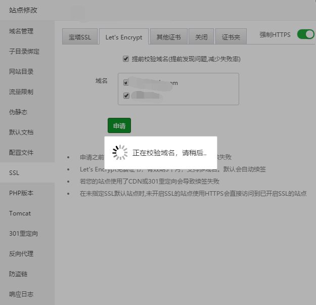Select 301重定向 from the sidebar

pos(23,234)
